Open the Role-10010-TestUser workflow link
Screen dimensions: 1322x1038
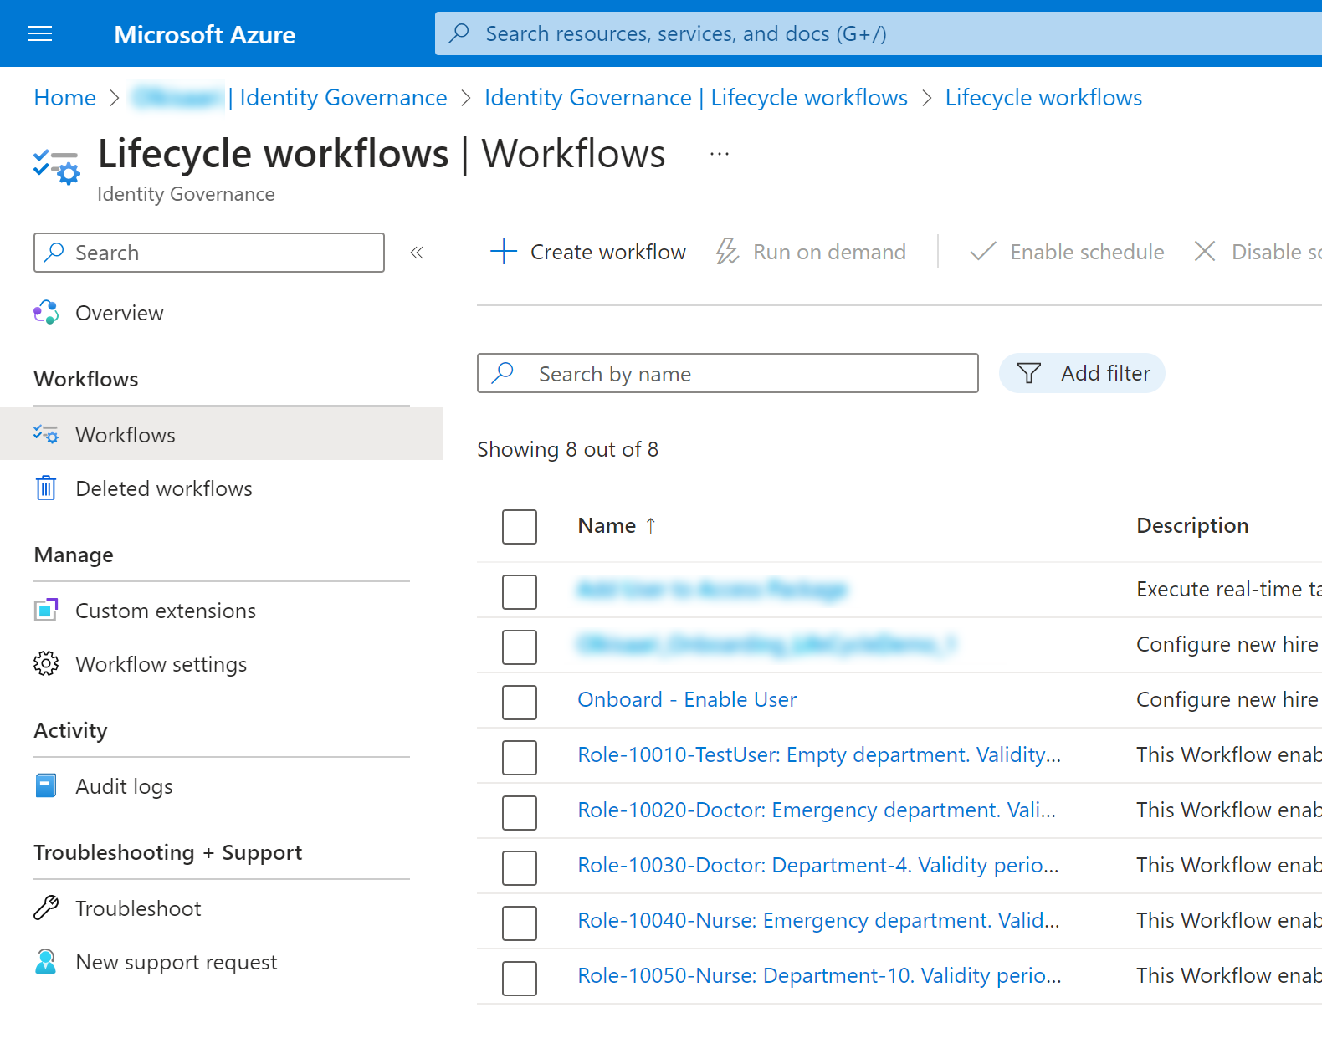(819, 754)
